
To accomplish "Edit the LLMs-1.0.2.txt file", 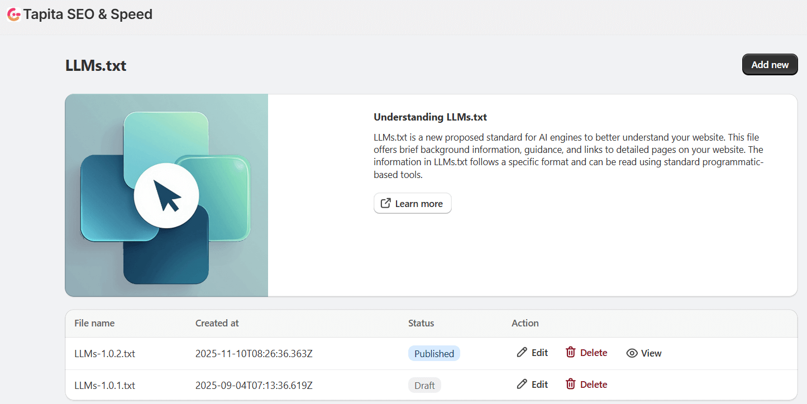I will pos(532,353).
